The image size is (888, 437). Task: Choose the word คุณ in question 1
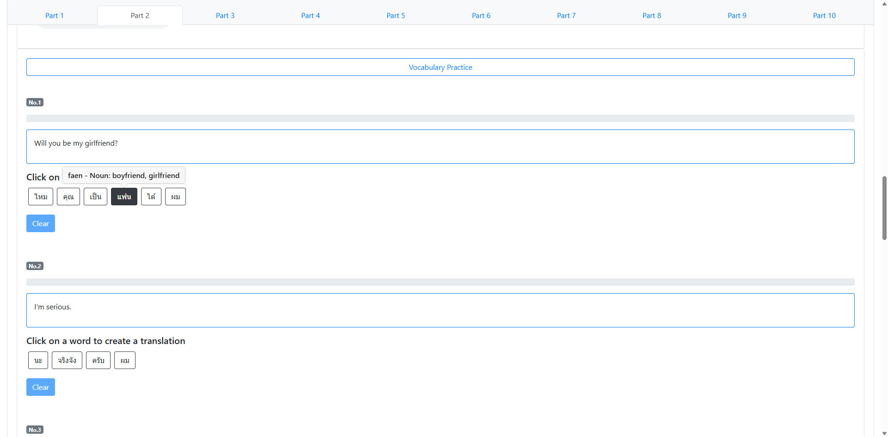coord(68,197)
